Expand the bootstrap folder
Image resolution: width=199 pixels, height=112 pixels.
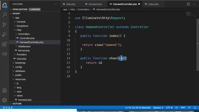pyautogui.click(x=20, y=63)
